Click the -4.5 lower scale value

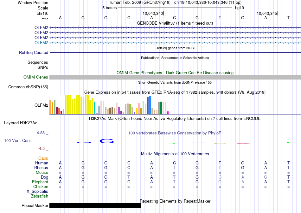[x=41, y=149]
